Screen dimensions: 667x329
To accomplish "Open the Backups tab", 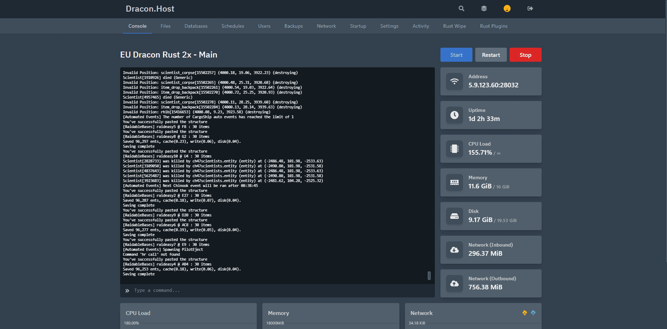I will coord(293,26).
